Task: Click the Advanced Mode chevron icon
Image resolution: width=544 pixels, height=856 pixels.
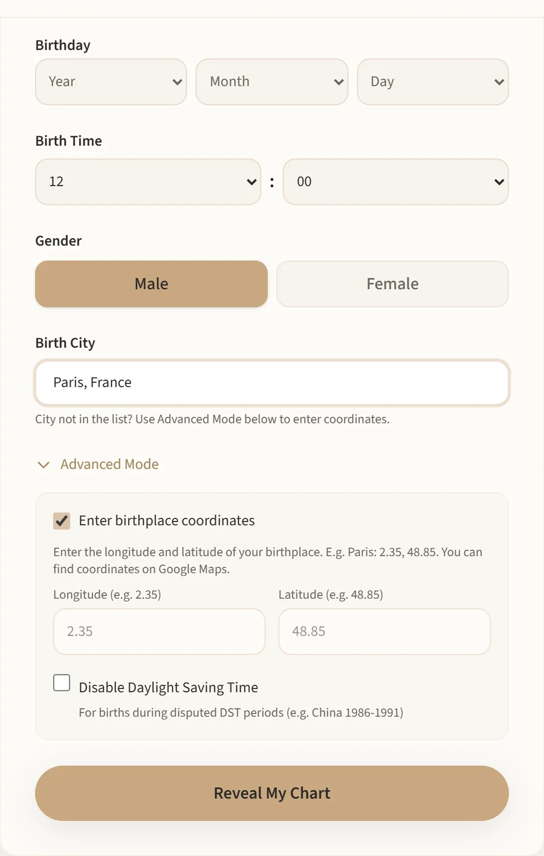Action: coord(43,465)
